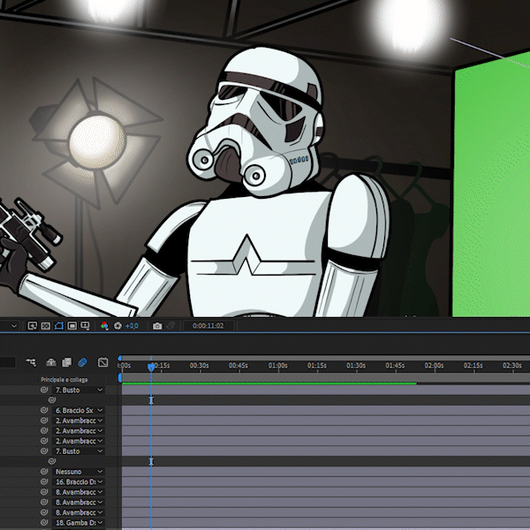Screen dimensions: 530x530
Task: Toggle hide shy layers in timeline
Action: tap(51, 362)
